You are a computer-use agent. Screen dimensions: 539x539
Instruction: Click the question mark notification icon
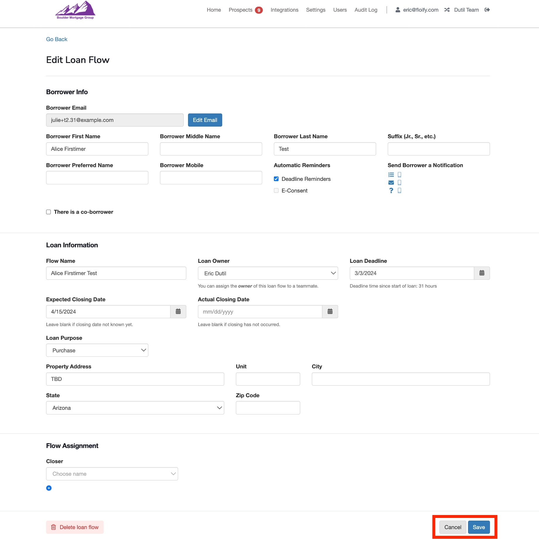point(391,190)
